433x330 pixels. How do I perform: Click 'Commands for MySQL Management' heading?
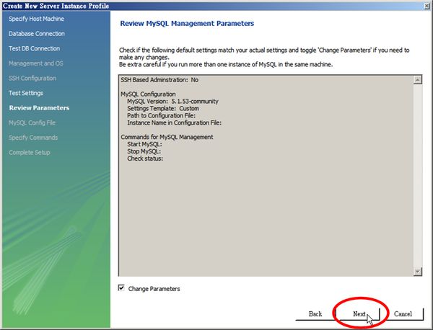167,137
